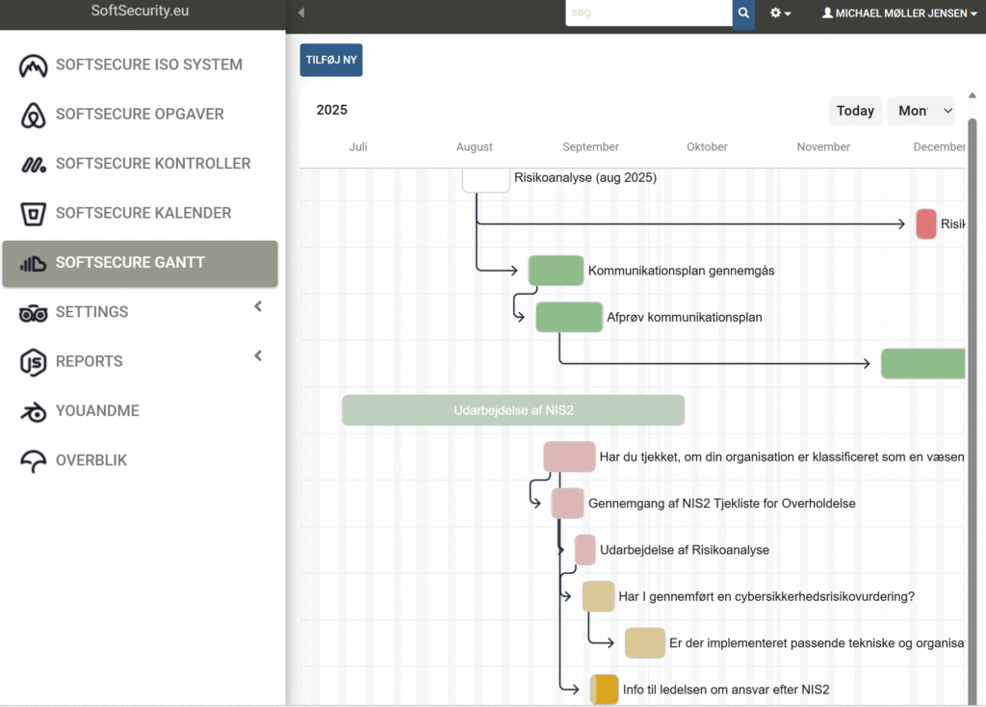Viewport: 986px width, 707px height.
Task: Click the Reports JS icon
Action: (x=34, y=362)
